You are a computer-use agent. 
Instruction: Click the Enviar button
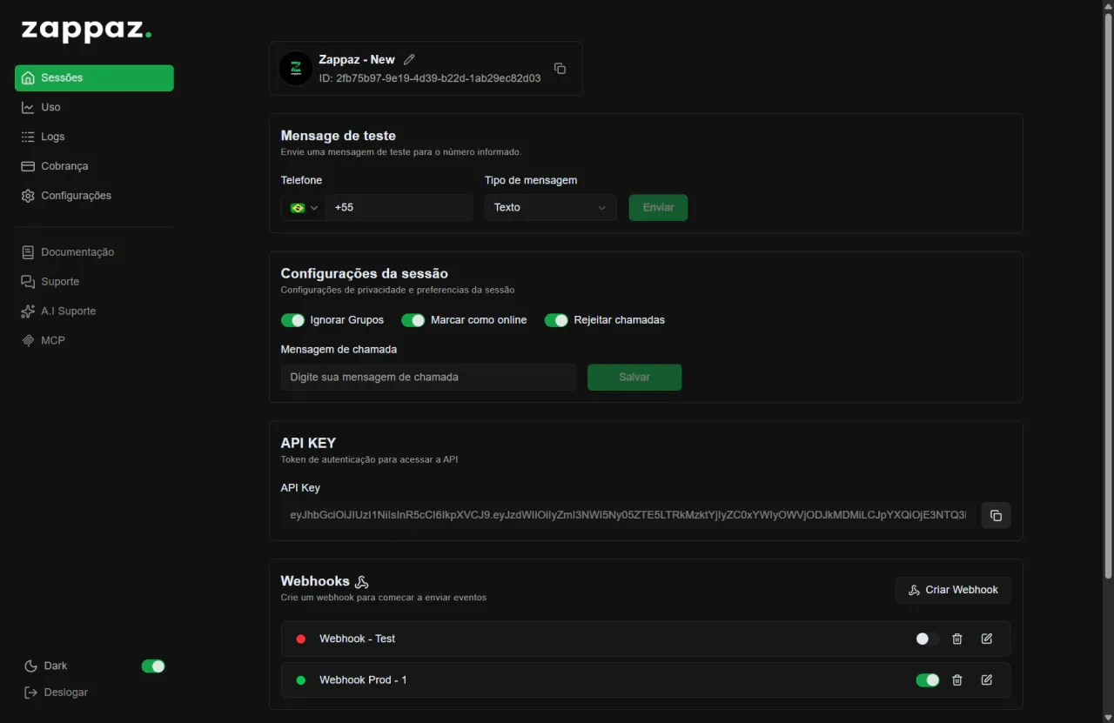point(658,208)
